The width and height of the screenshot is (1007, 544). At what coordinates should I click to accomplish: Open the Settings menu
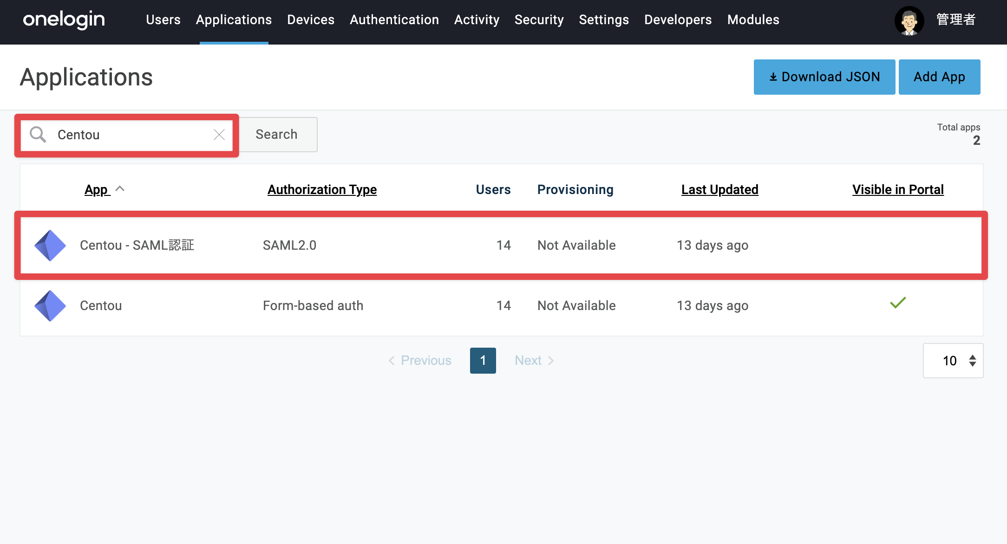tap(604, 19)
